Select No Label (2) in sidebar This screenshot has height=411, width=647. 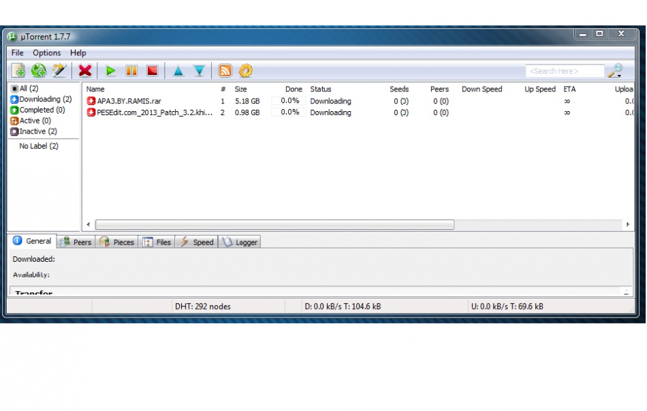click(x=39, y=146)
